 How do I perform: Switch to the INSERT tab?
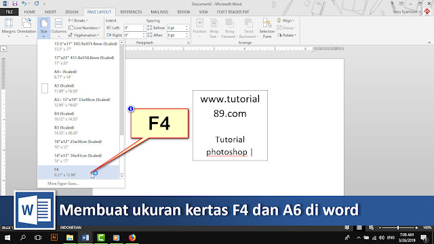[50, 12]
